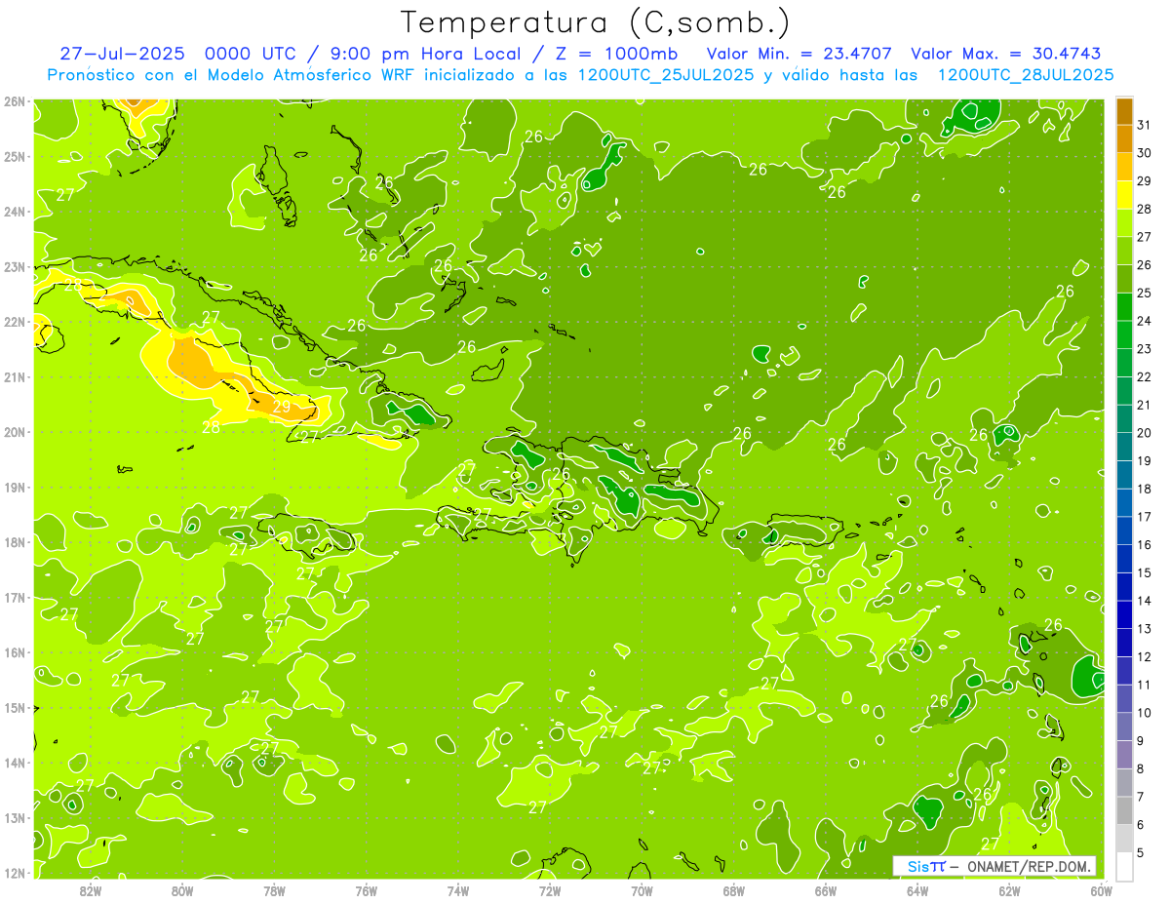Click the "23" color bar scale label

pos(1145,348)
